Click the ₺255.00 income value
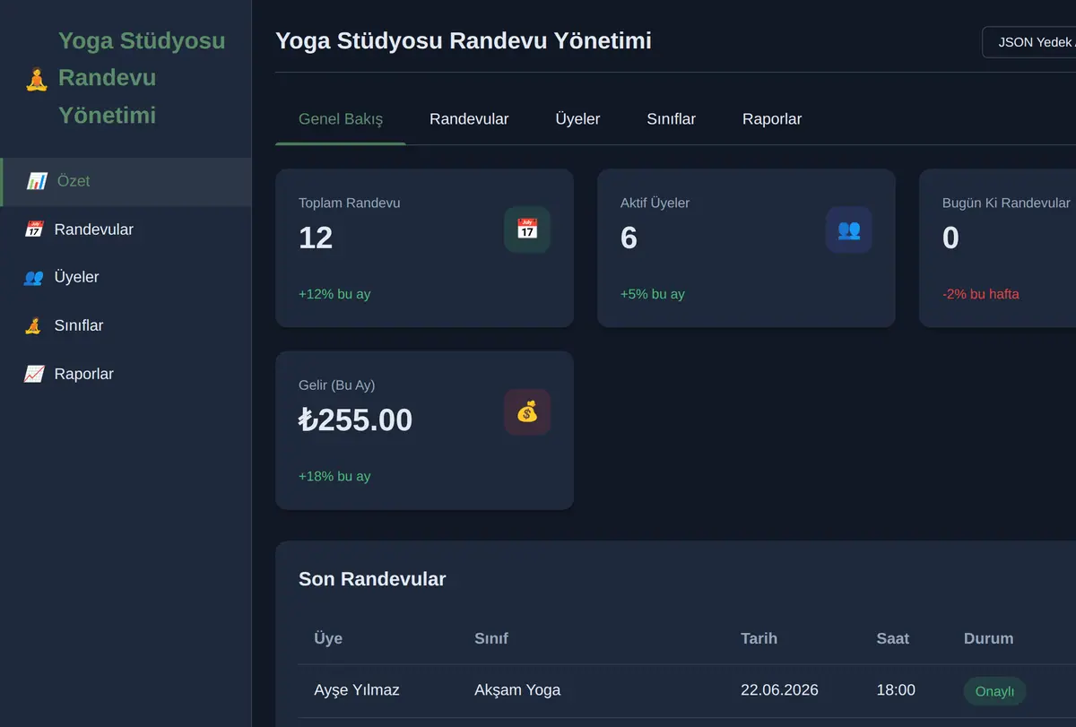This screenshot has width=1076, height=727. [x=355, y=420]
